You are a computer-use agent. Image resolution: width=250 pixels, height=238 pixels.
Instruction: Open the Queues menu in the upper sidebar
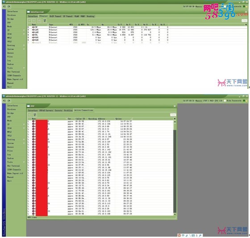pyautogui.click(x=10, y=53)
